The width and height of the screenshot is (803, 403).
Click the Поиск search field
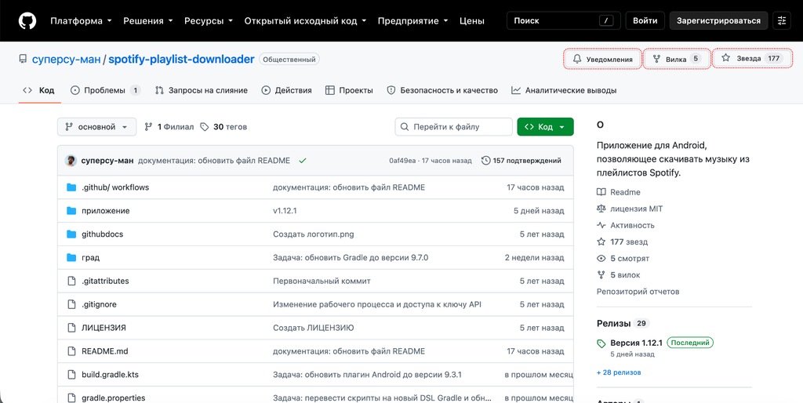click(563, 21)
